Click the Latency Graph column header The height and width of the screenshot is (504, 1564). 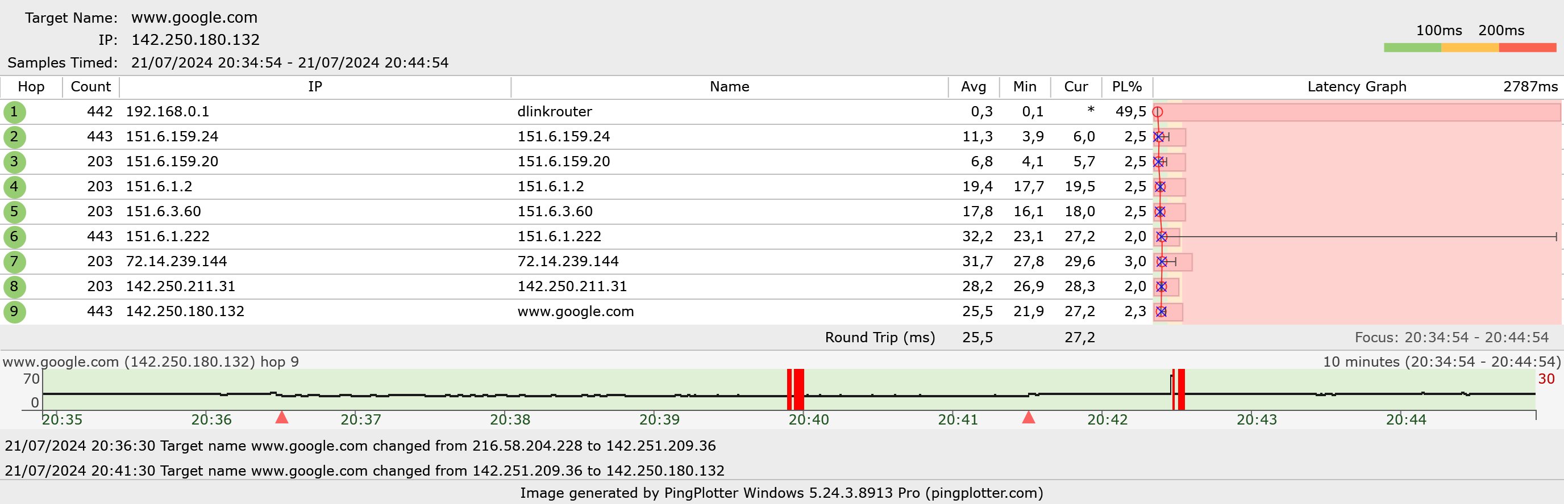pyautogui.click(x=1357, y=87)
